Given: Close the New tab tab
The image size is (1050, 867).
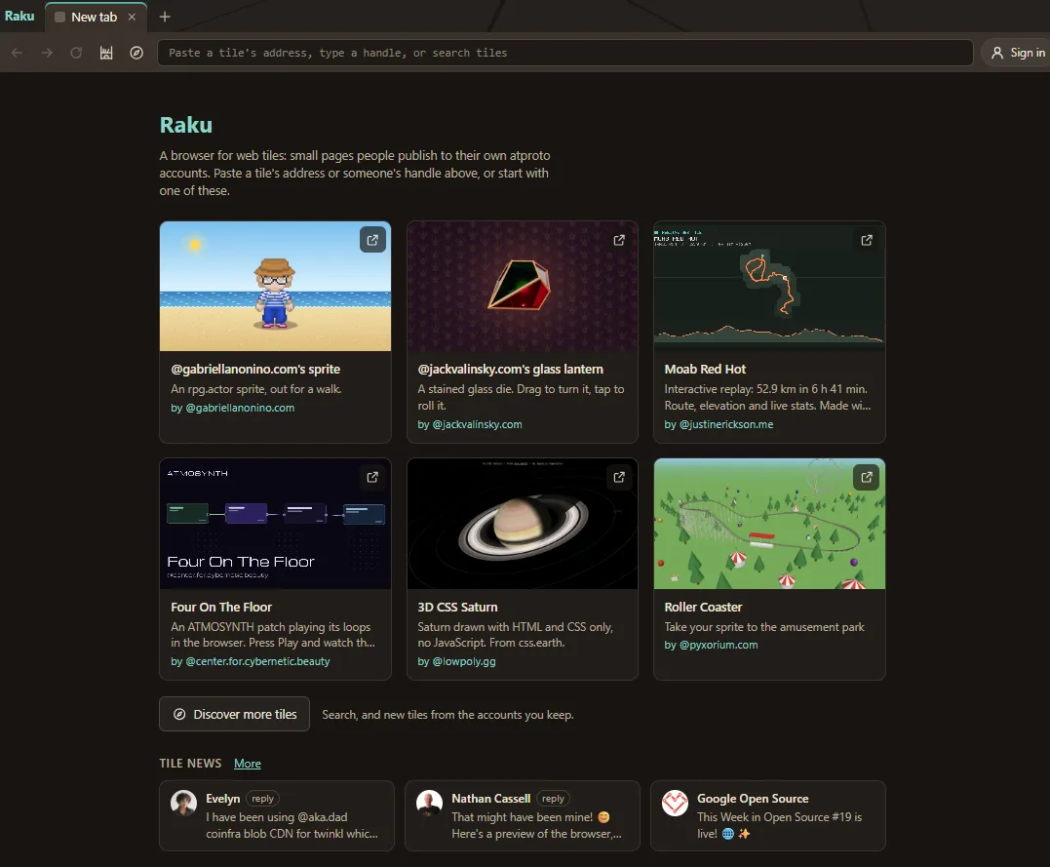Looking at the screenshot, I should [132, 17].
